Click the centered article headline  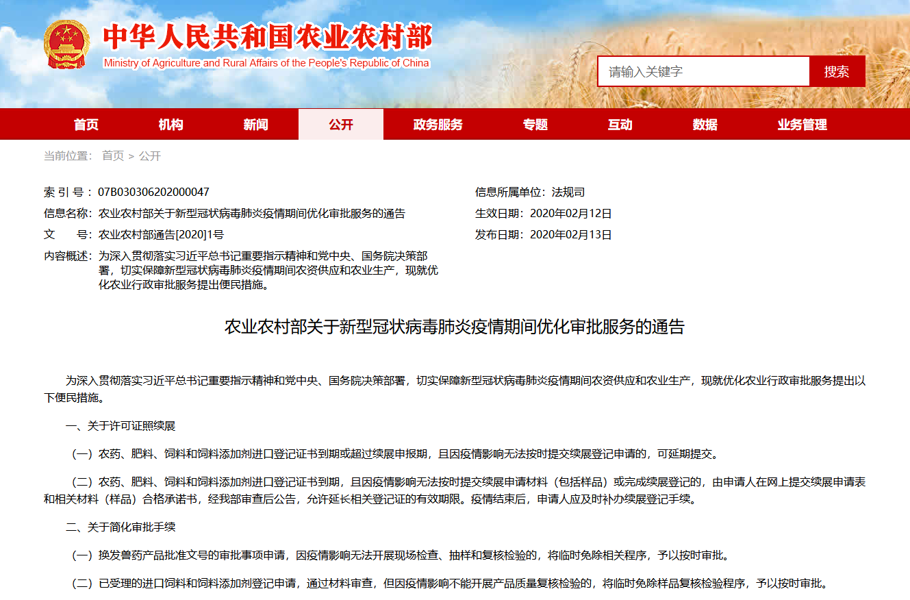pos(455,327)
